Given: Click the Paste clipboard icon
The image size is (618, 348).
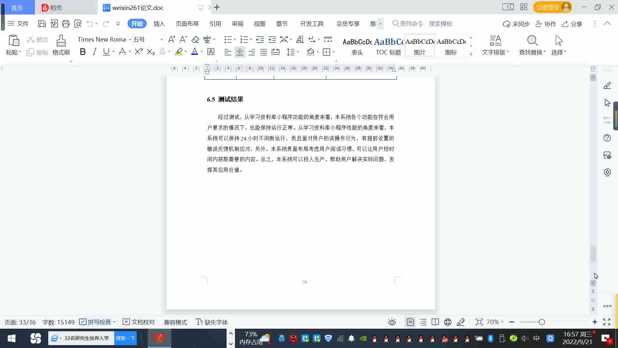Looking at the screenshot, I should [x=14, y=41].
